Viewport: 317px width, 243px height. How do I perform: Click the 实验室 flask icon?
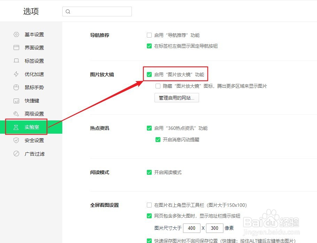point(16,127)
